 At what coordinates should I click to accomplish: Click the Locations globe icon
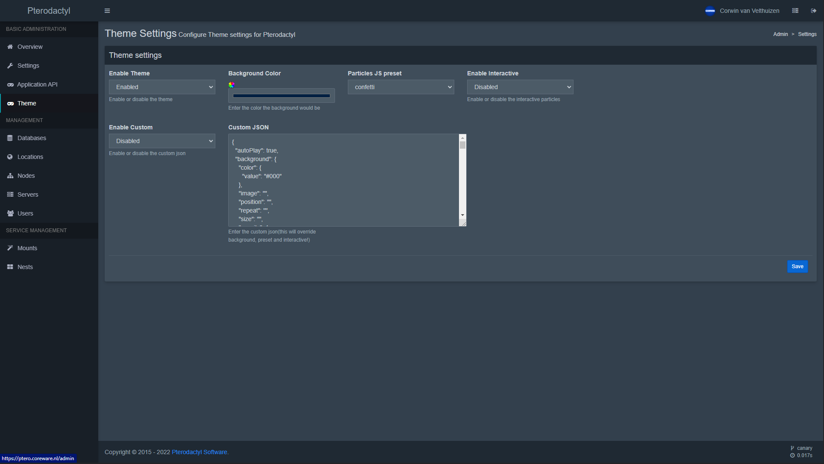pos(10,157)
